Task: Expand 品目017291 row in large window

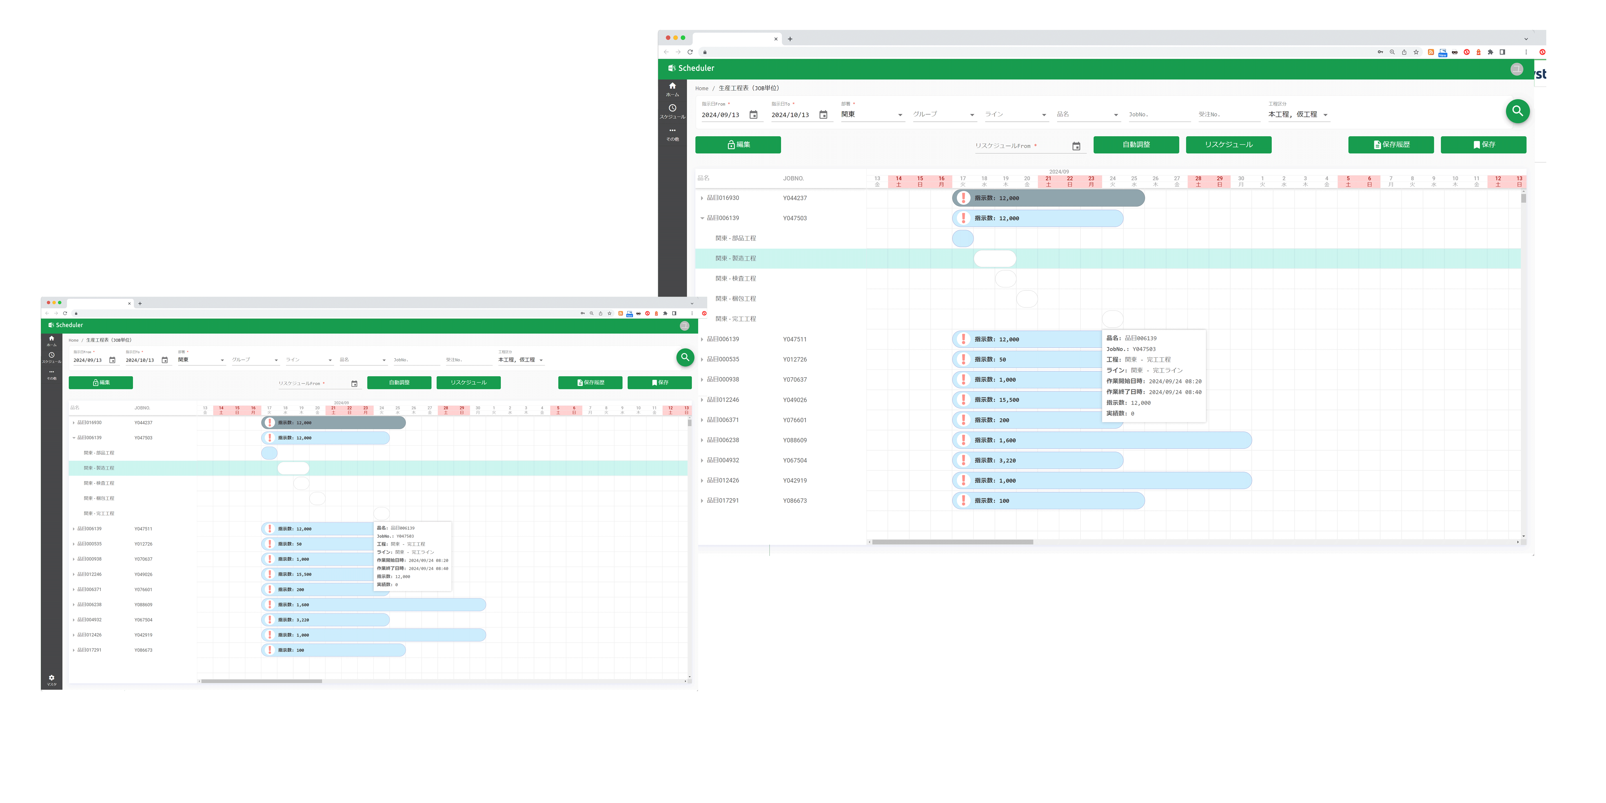Action: [x=702, y=501]
